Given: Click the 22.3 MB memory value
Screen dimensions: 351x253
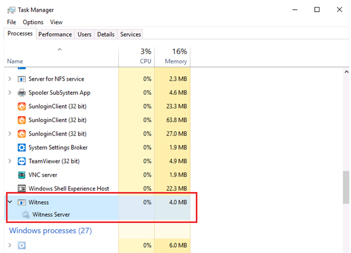Looking at the screenshot, I should (x=177, y=188).
